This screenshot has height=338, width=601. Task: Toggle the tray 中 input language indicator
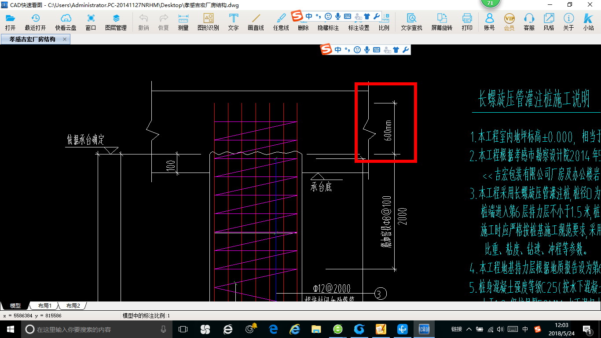525,329
